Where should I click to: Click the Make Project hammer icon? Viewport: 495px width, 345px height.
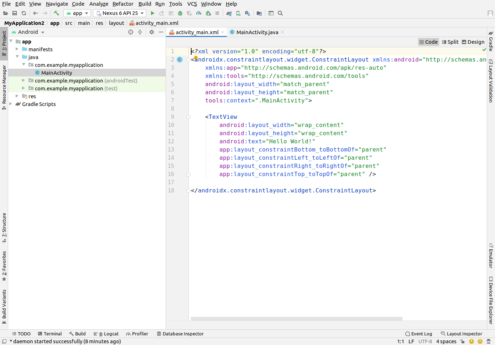point(56,13)
